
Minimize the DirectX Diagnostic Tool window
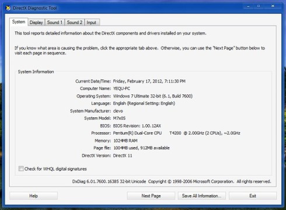tap(248, 6)
